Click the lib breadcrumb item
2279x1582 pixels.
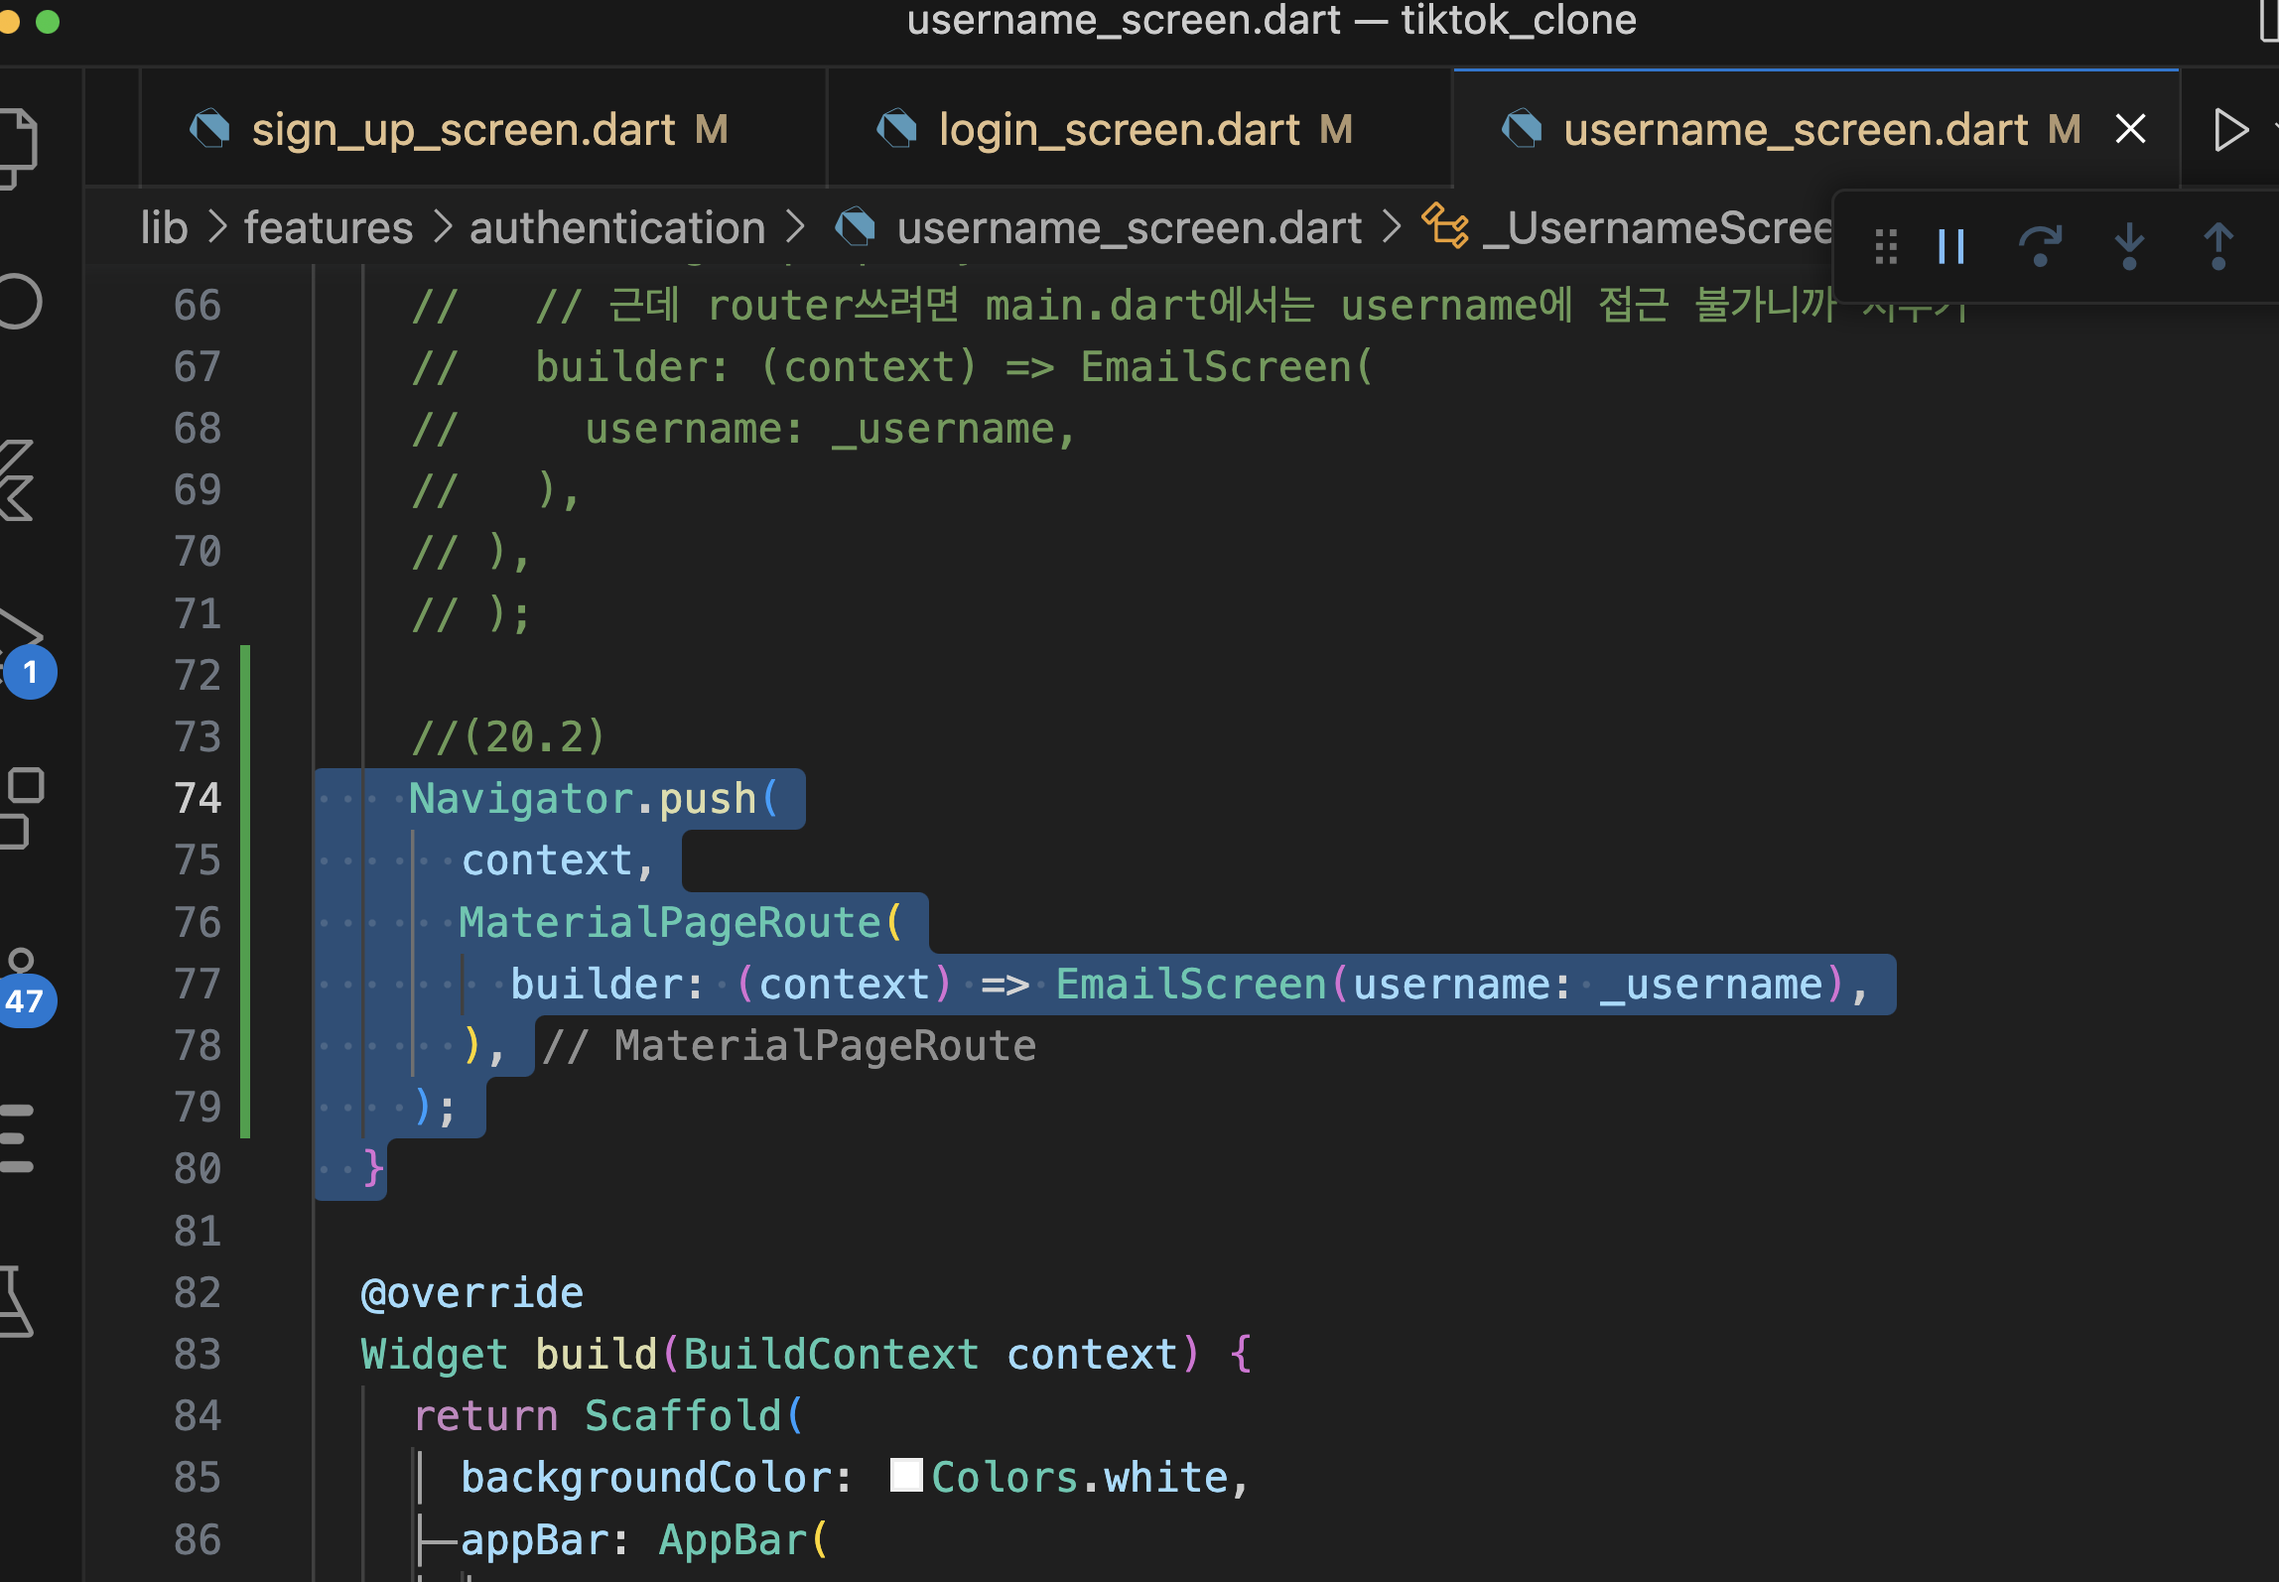pos(164,228)
